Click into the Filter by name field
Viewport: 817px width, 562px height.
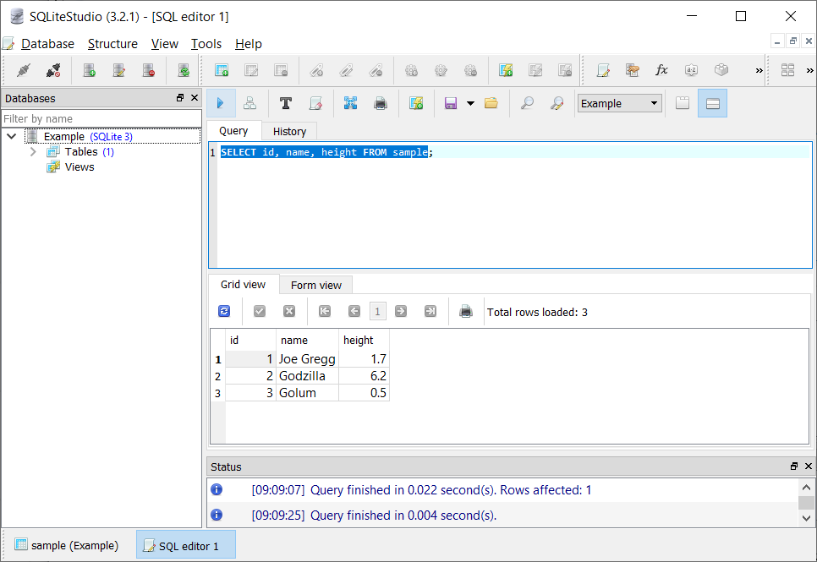point(101,118)
